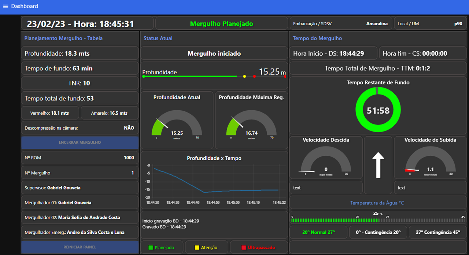Open the hamburger menu beside Dashboard
The height and width of the screenshot is (255, 469).
[x=5, y=6]
